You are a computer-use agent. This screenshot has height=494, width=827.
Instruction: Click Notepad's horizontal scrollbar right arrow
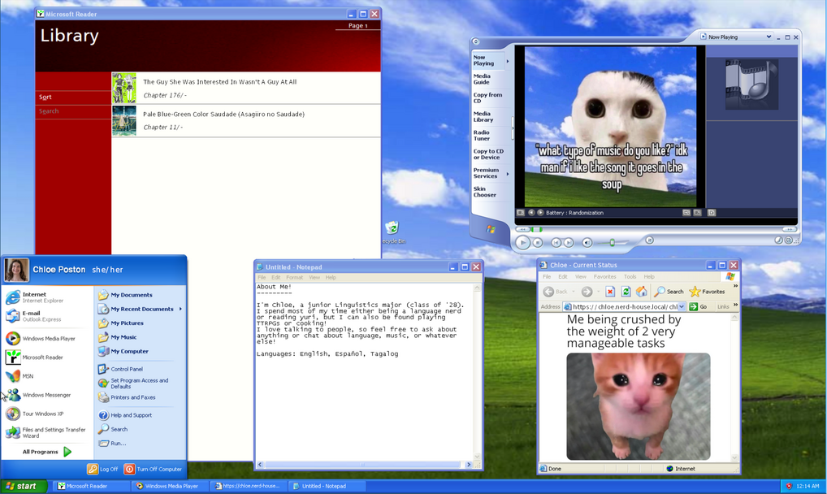(469, 465)
